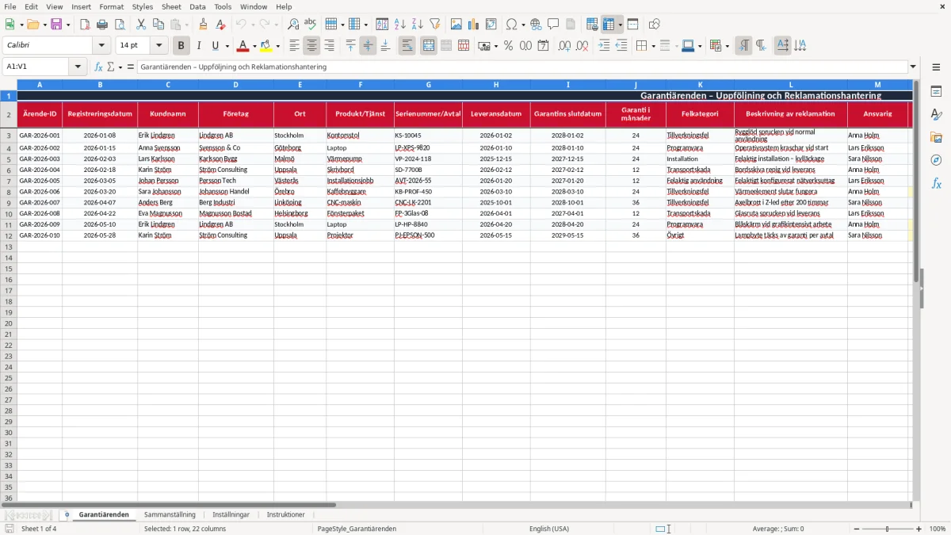This screenshot has height=535, width=951.
Task: Click the Add Decimal Place icon
Action: [564, 46]
